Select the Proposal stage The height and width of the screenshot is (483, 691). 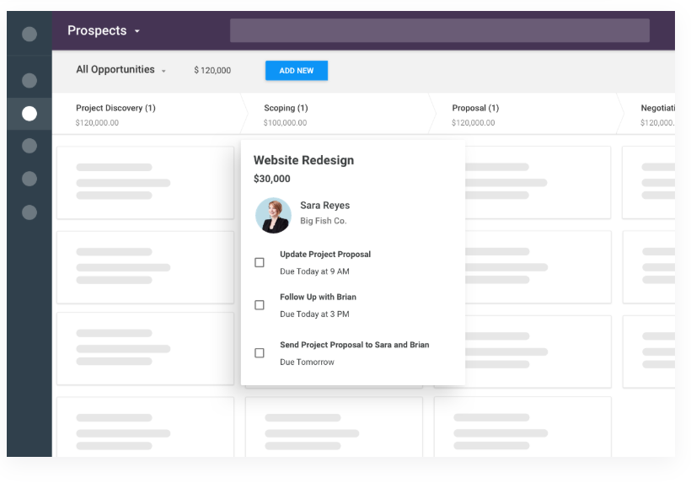[x=475, y=108]
